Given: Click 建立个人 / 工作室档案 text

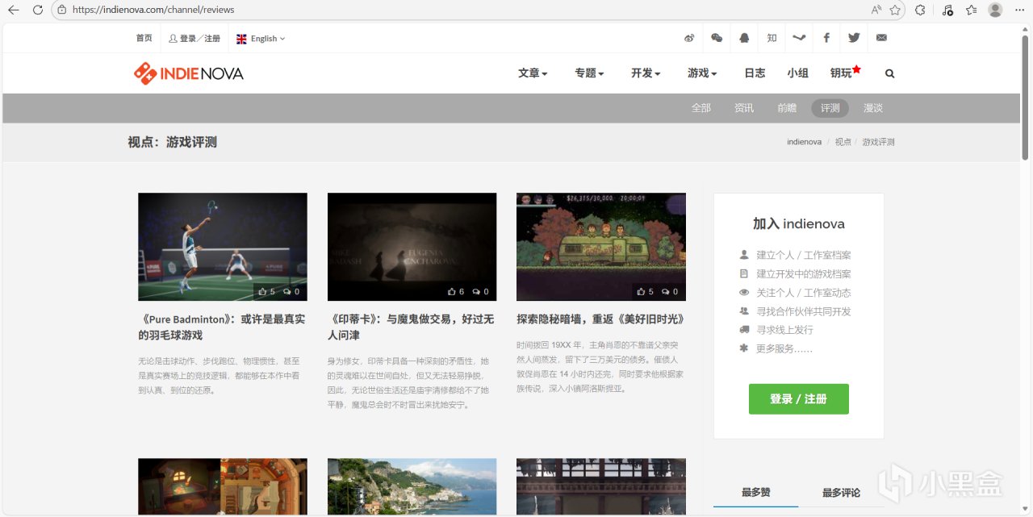Looking at the screenshot, I should pos(804,255).
